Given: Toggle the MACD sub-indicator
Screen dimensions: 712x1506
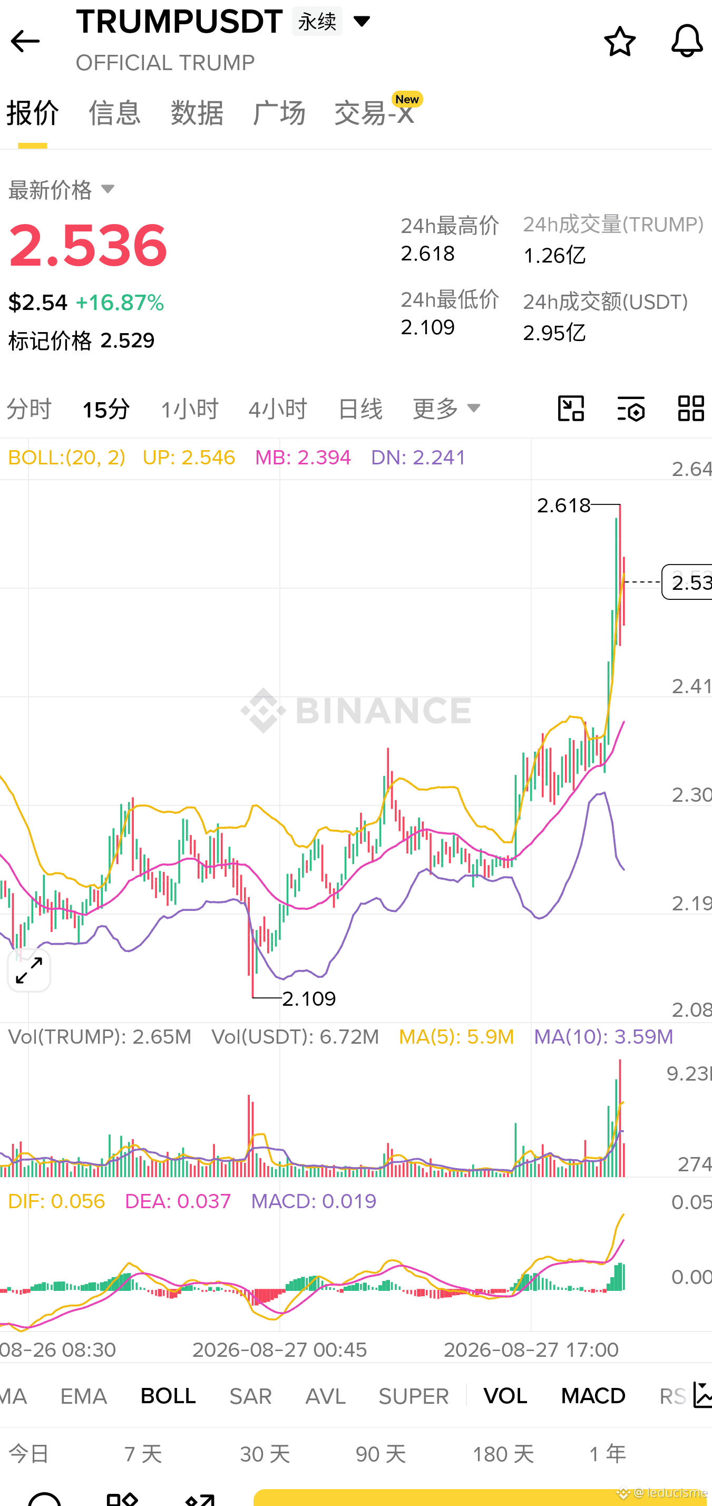Looking at the screenshot, I should tap(593, 1396).
